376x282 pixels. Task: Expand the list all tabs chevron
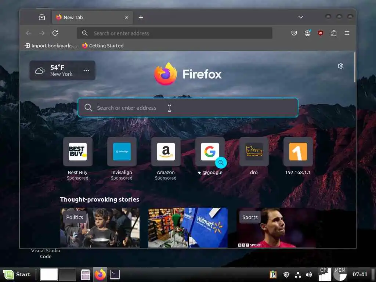click(300, 17)
